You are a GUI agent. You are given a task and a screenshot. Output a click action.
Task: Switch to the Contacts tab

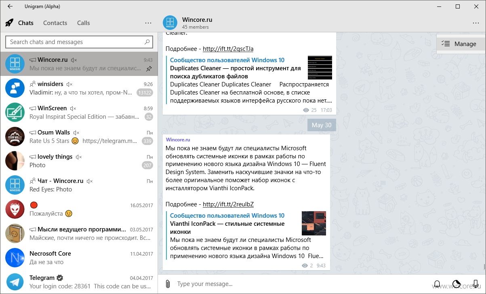(55, 23)
